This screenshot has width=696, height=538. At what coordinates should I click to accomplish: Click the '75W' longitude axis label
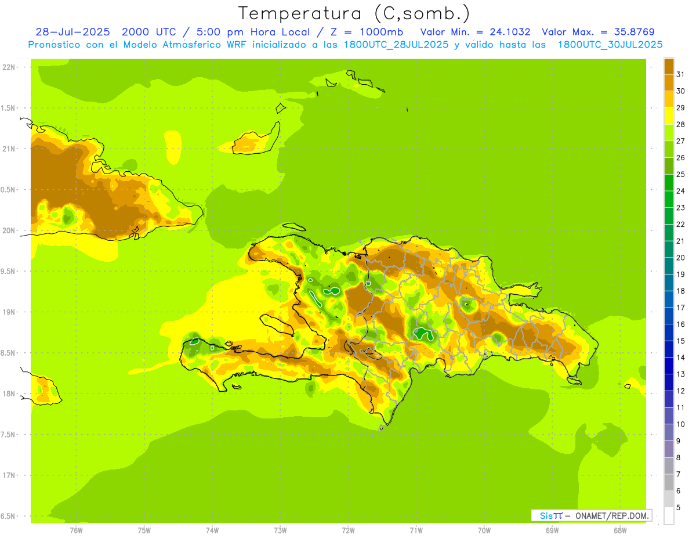[x=144, y=530]
